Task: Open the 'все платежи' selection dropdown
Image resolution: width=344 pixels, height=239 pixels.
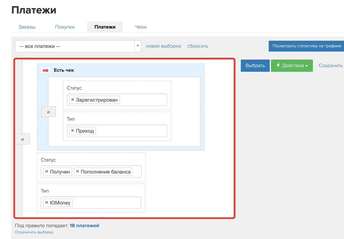Action: [75, 46]
